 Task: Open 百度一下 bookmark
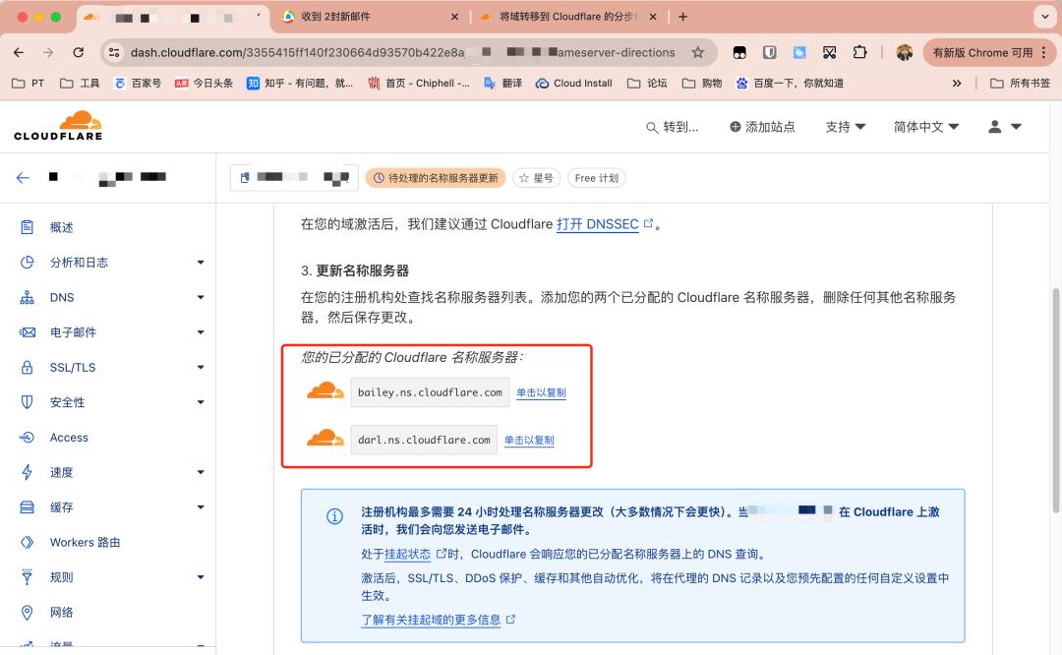click(790, 84)
